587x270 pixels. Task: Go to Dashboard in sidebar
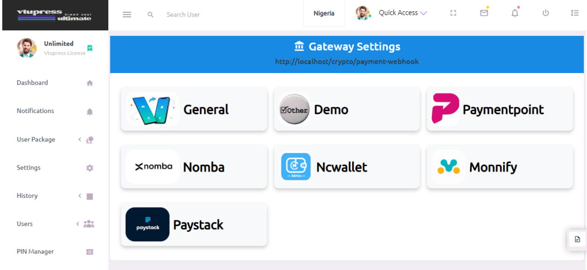pyautogui.click(x=32, y=83)
